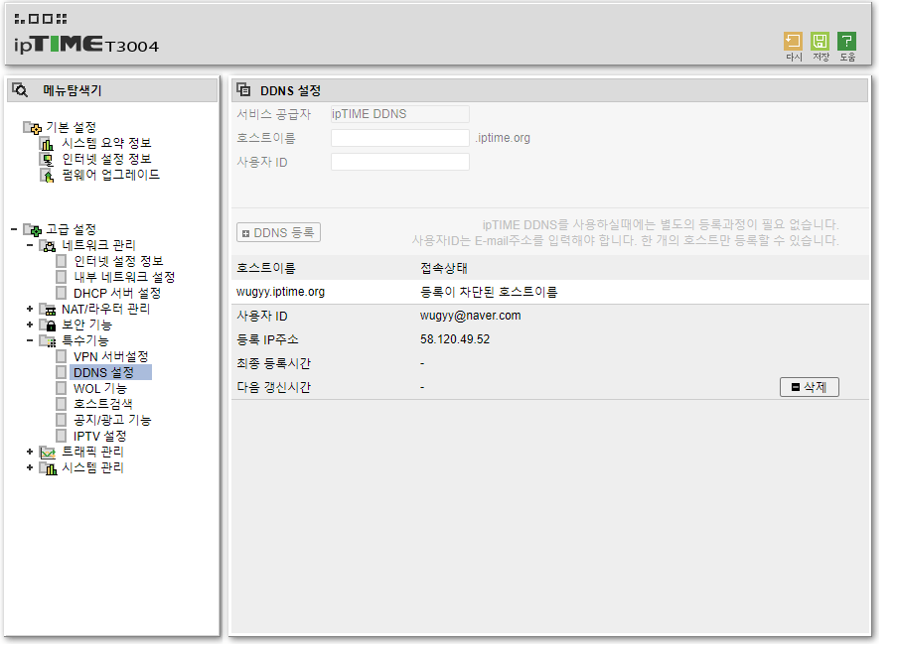
Task: Click the 고급 설정 folder icon
Action: tap(33, 229)
